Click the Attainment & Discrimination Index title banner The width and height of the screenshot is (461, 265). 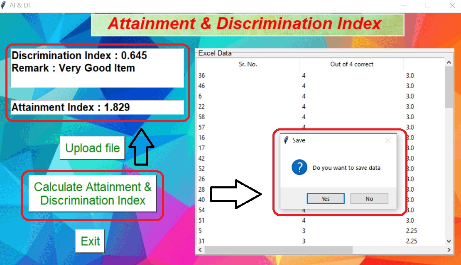click(x=248, y=24)
